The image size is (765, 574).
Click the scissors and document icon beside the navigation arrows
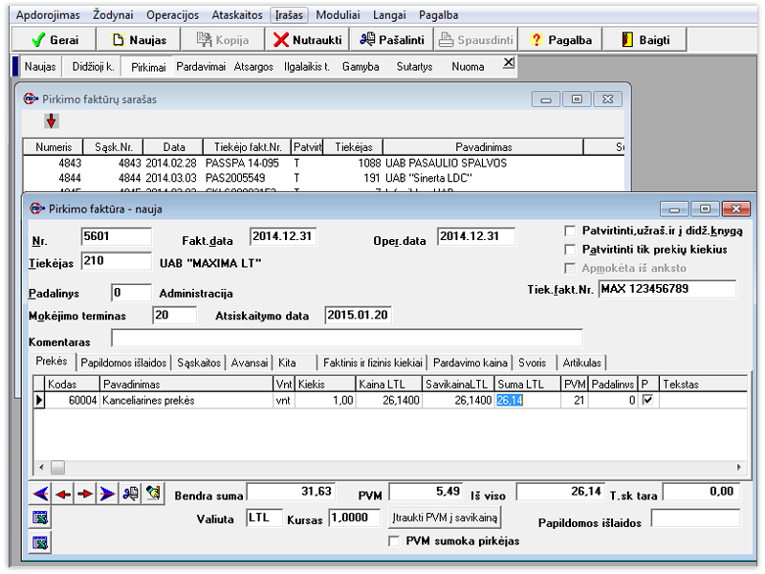click(130, 494)
